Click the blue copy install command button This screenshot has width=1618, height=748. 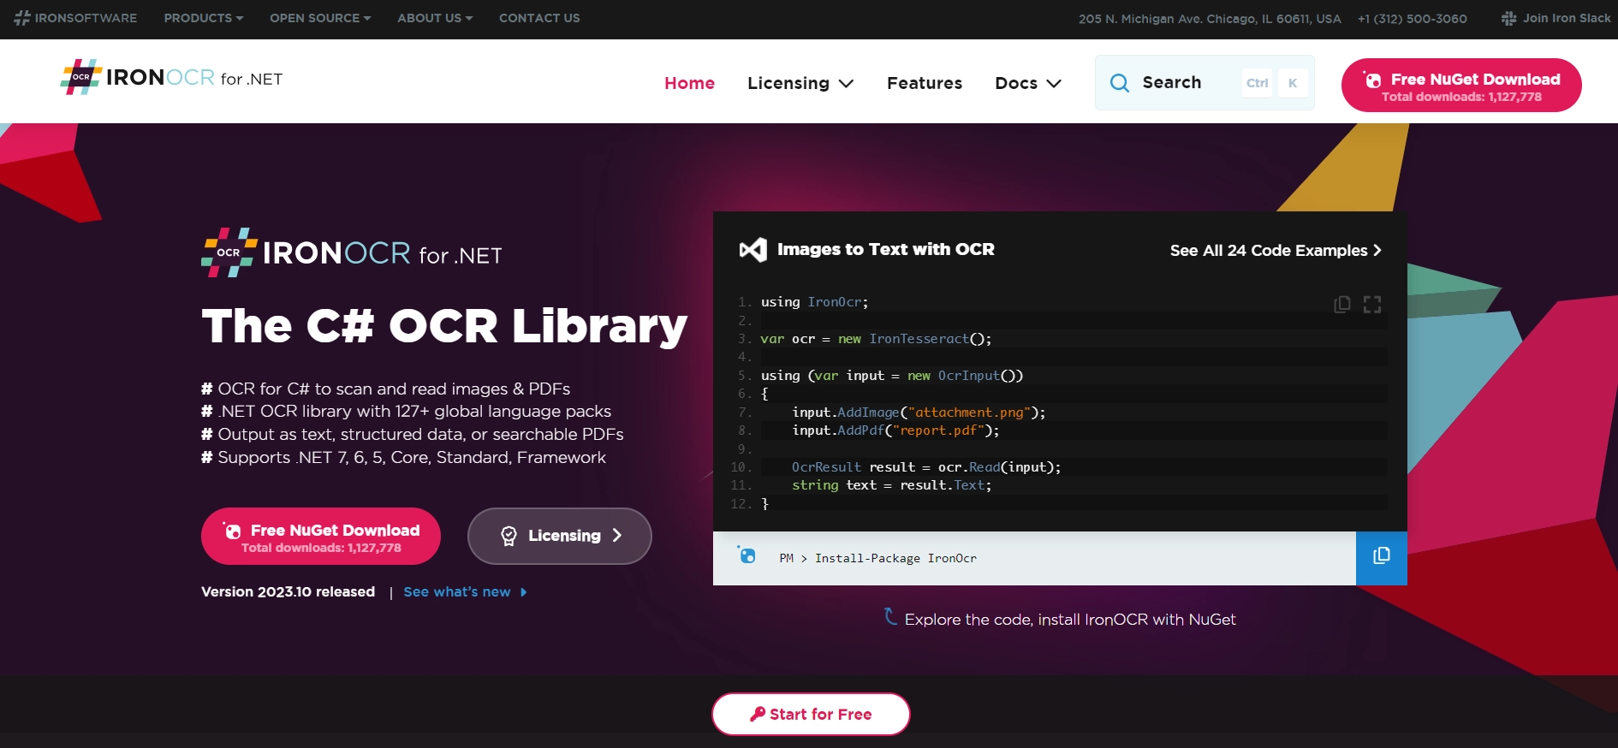click(1381, 557)
